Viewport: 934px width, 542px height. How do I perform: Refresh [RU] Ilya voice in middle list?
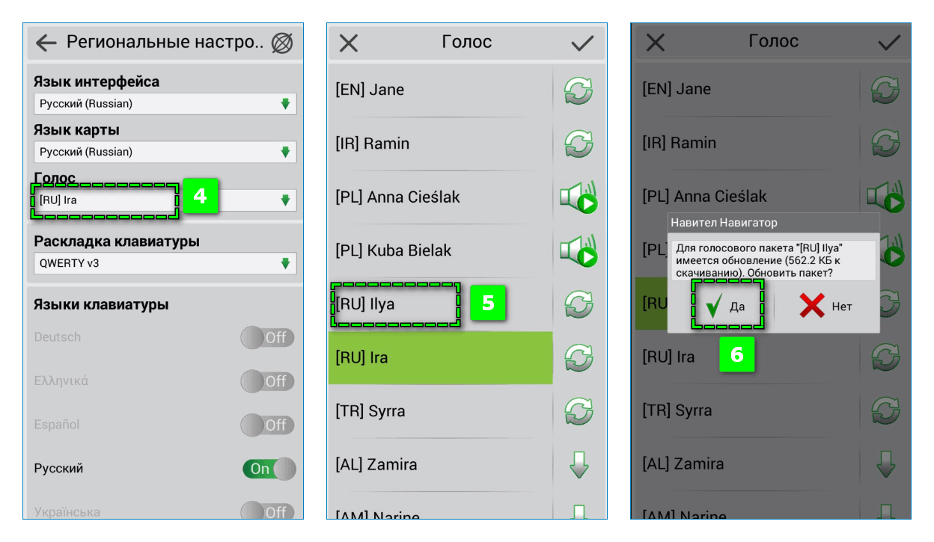[578, 304]
